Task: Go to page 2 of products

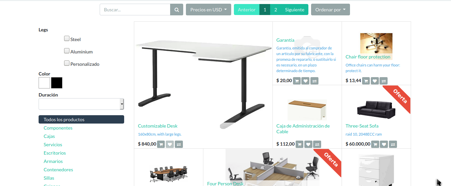Action: pos(276,10)
